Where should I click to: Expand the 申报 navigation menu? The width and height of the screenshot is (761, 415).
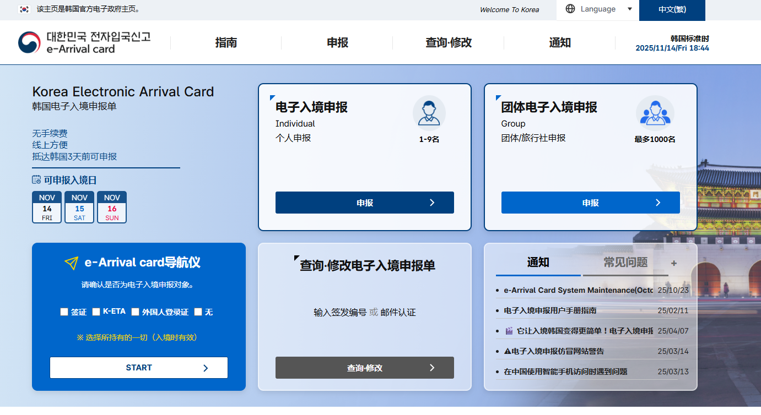(337, 43)
